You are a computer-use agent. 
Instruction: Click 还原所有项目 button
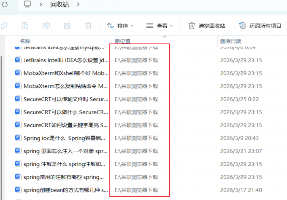click(260, 26)
